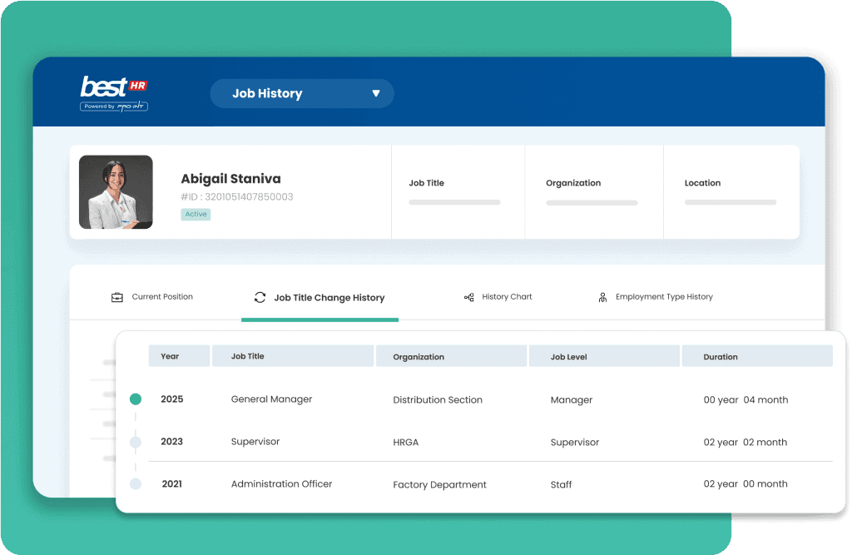Select the 2023 timeline marker dot
Viewport: 852px width, 555px height.
point(136,442)
